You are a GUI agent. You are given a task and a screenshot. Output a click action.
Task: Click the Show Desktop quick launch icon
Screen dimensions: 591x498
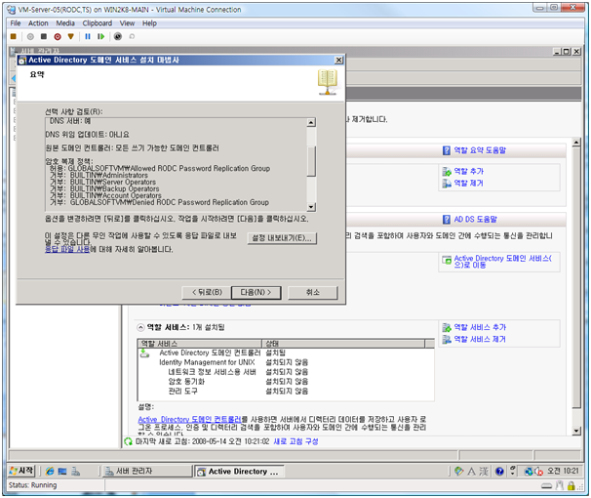[x=62, y=472]
